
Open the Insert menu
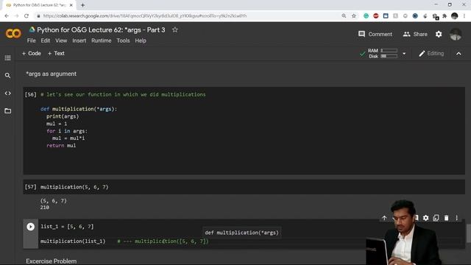tap(79, 40)
